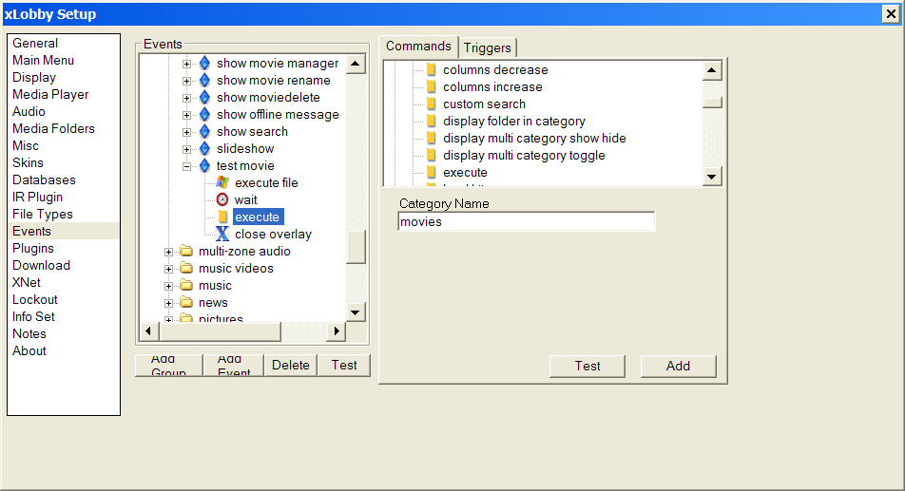Viewport: 905px width, 491px height.
Task: Click Events tree scroll left arrow
Action: [x=149, y=330]
